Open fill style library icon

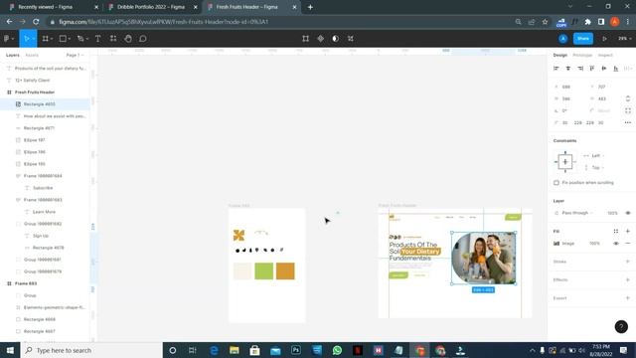pos(616,231)
